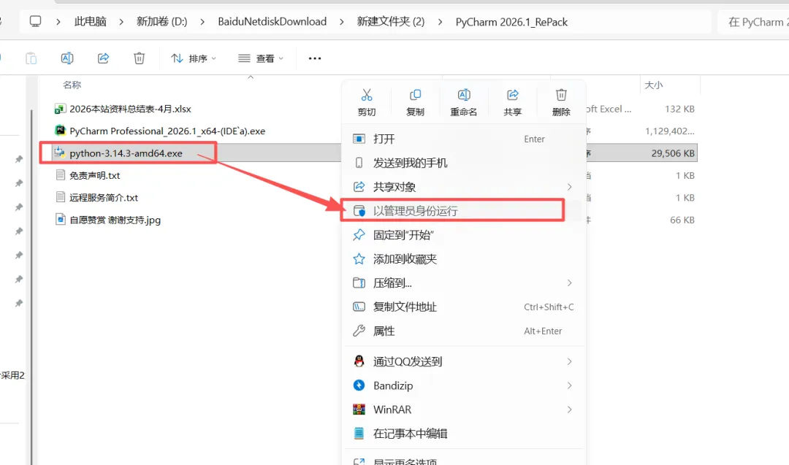Navigate to 此电脑 breadcrumb
This screenshot has width=789, height=465.
tap(91, 22)
